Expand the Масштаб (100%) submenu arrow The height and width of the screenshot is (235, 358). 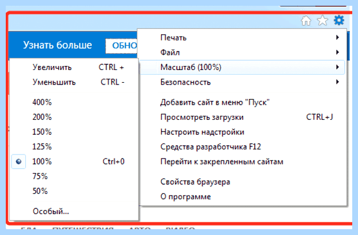[x=337, y=67]
